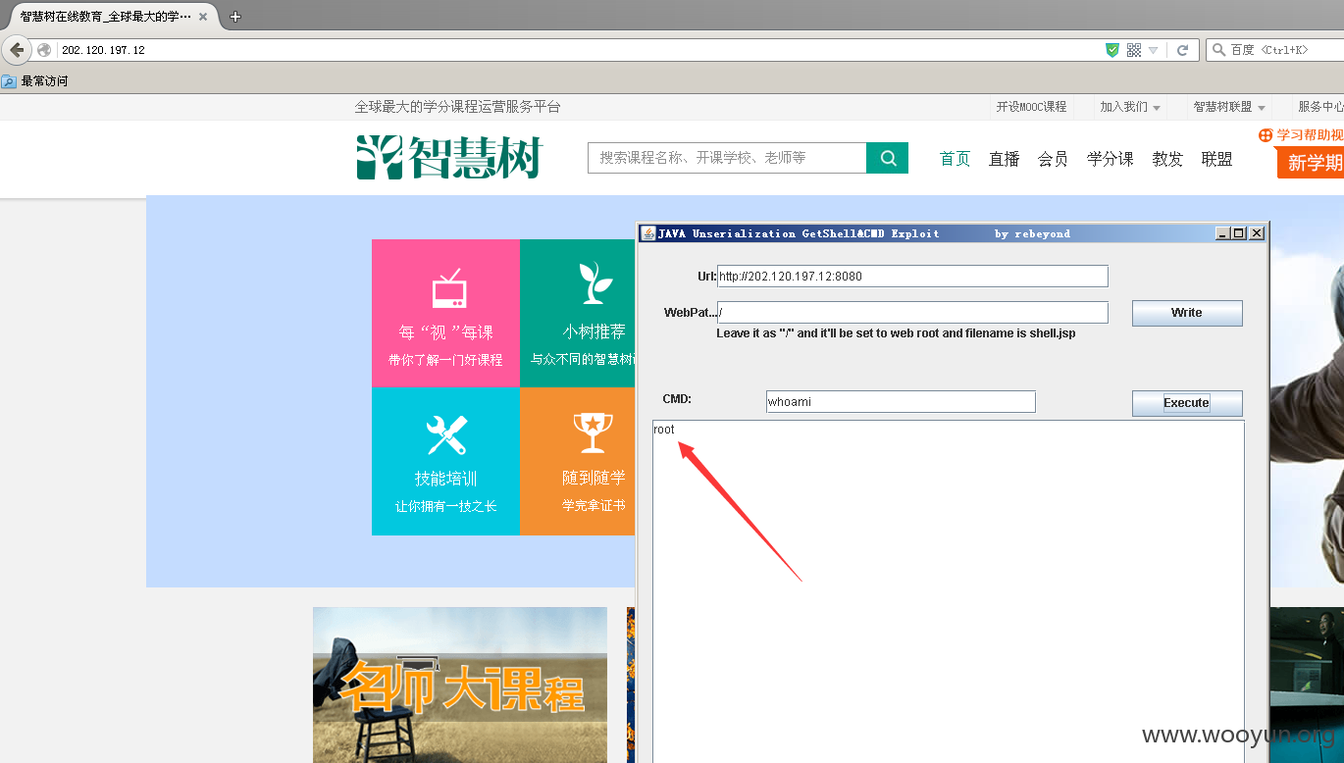Screen dimensions: 1344x763
Task: Click the TV icon on 每"视"每课 tile
Action: [448, 289]
